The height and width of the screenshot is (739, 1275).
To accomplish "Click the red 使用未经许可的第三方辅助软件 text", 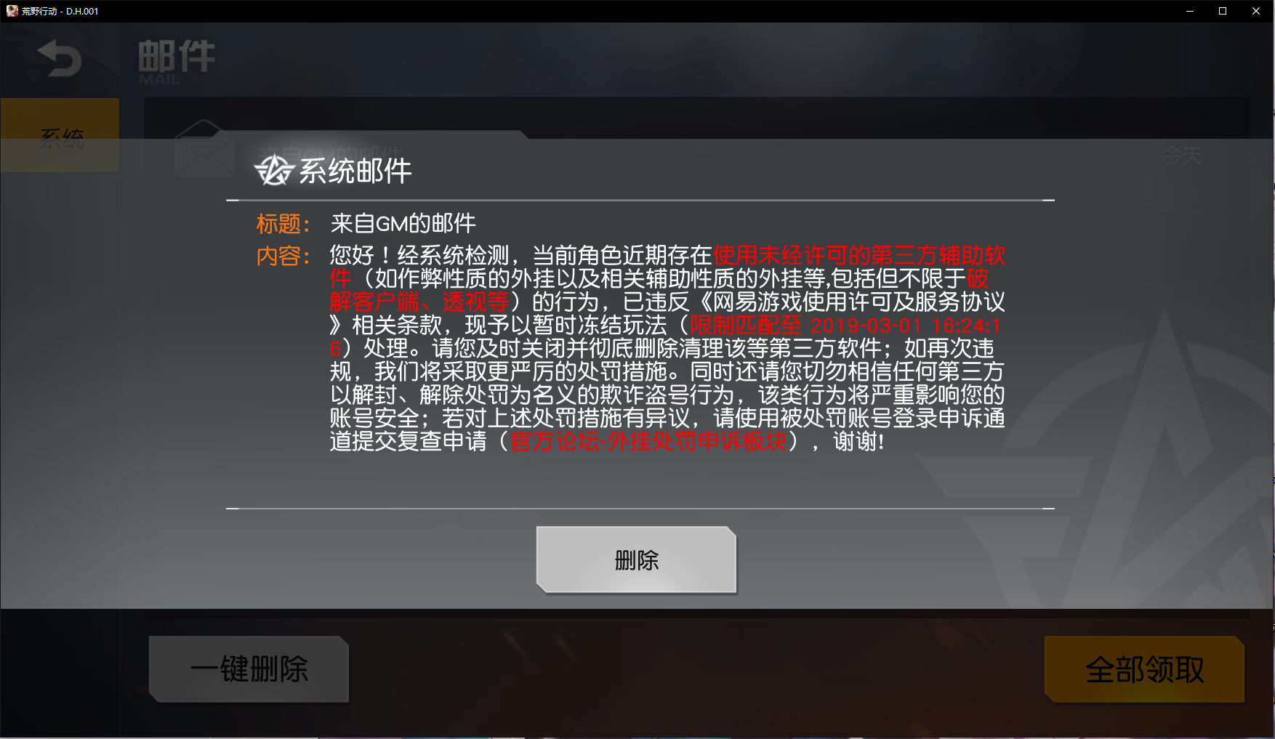I will click(859, 255).
